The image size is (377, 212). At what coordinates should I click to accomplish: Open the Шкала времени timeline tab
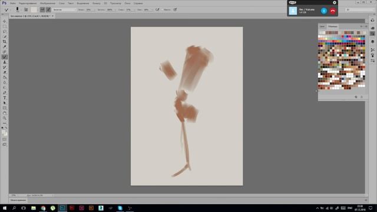click(x=18, y=200)
